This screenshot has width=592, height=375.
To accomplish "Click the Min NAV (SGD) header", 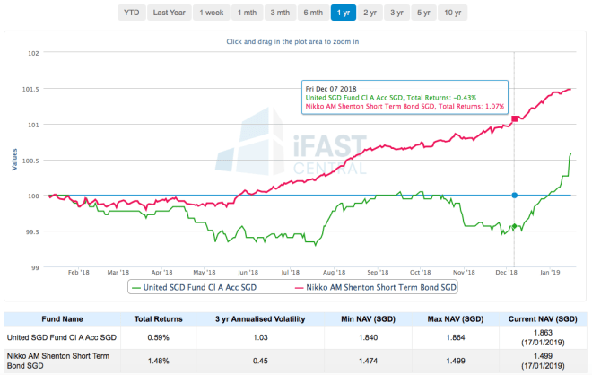I will tap(368, 319).
